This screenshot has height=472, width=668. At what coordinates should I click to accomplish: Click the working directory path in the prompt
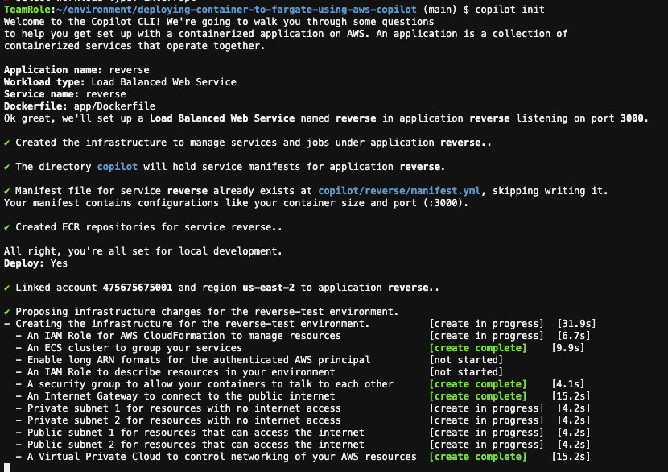click(236, 9)
